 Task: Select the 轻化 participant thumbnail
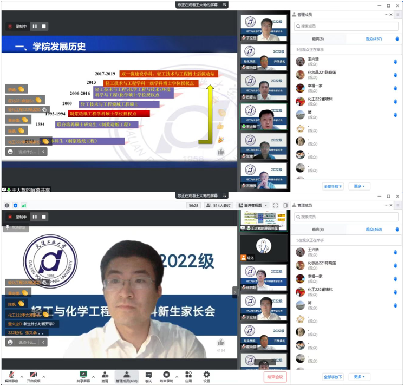point(264,247)
